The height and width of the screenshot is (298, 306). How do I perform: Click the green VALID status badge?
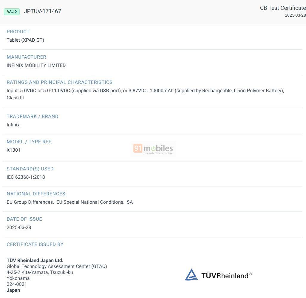pos(12,12)
